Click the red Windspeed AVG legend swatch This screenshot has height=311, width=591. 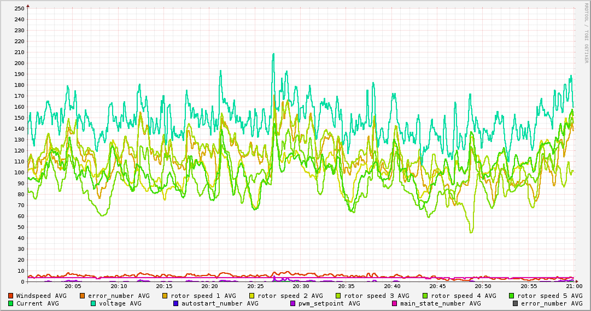pos(10,296)
